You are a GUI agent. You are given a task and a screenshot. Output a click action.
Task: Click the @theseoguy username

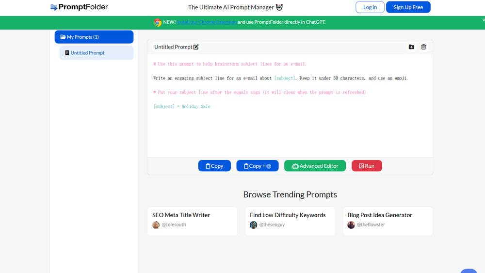pyautogui.click(x=272, y=225)
